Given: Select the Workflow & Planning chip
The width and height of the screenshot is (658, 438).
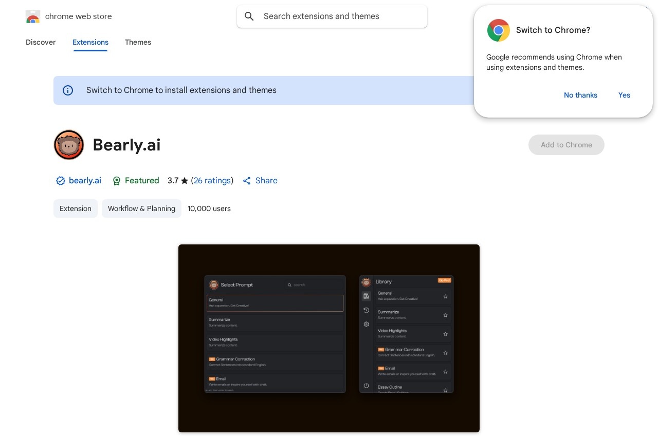Looking at the screenshot, I should coord(141,208).
